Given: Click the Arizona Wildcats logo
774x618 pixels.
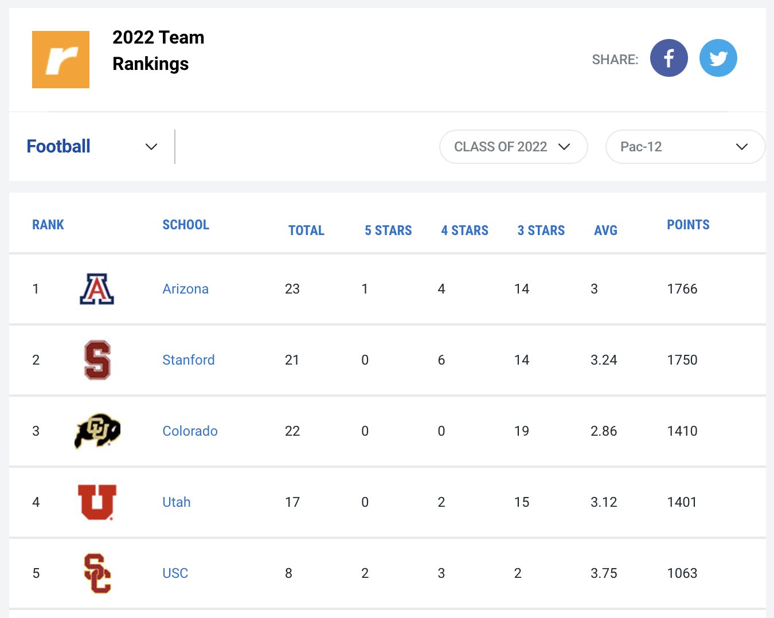Looking at the screenshot, I should 97,289.
